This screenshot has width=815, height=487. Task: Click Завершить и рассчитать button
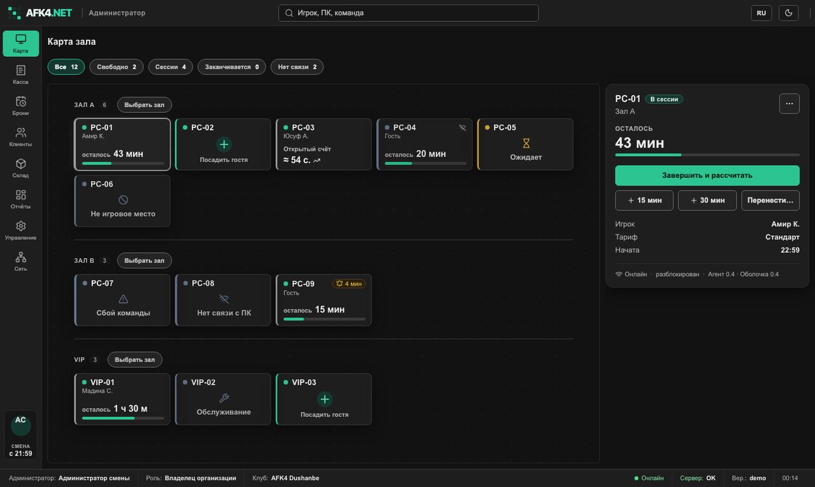[707, 175]
